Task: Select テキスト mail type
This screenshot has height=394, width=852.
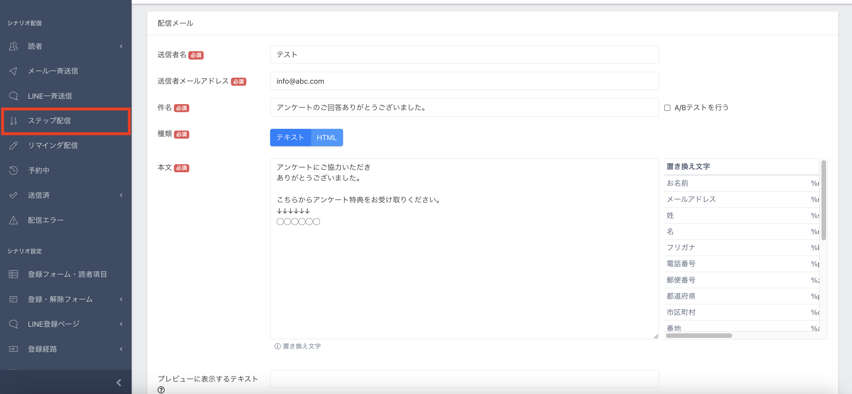Action: coord(290,137)
